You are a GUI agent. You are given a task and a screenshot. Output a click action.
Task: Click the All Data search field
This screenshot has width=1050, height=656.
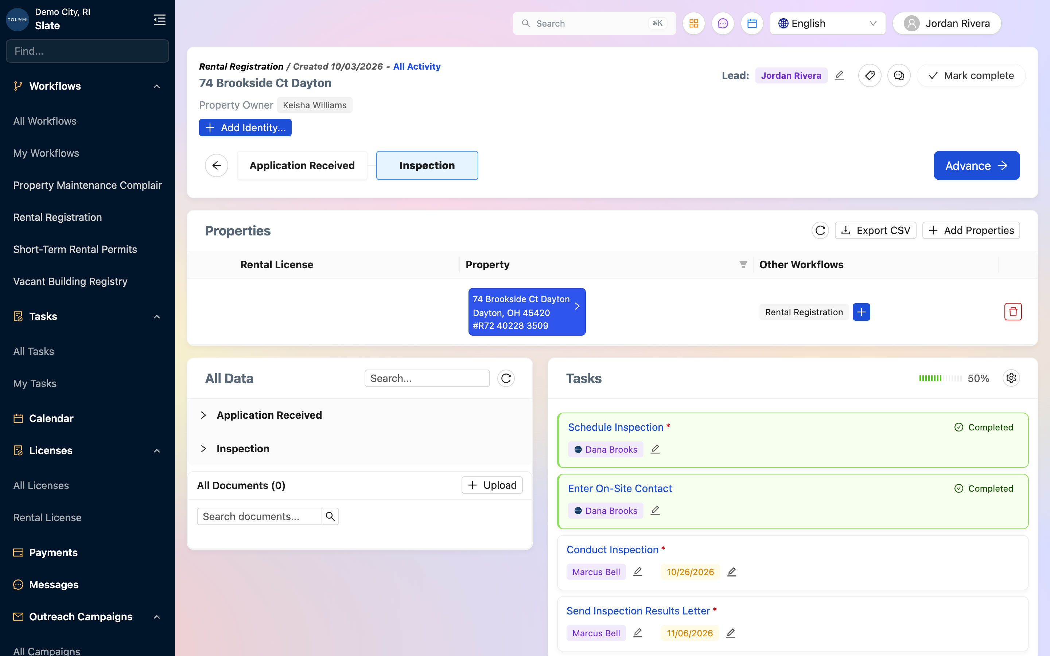(x=427, y=378)
